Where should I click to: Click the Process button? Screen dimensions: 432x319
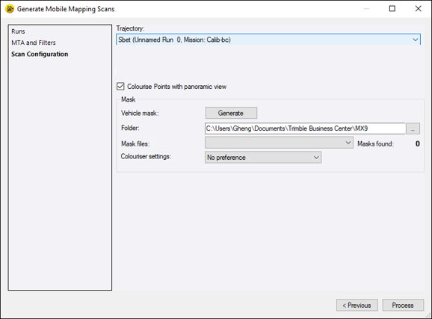click(x=403, y=306)
